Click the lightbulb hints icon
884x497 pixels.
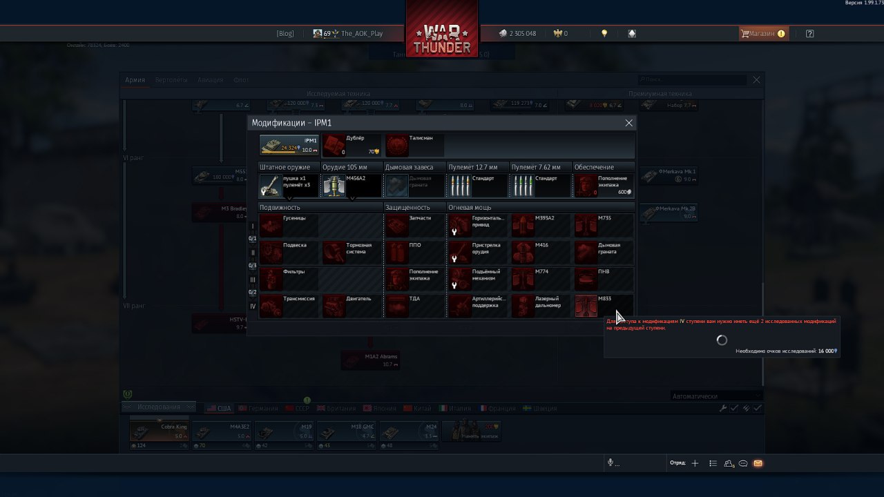click(x=604, y=33)
